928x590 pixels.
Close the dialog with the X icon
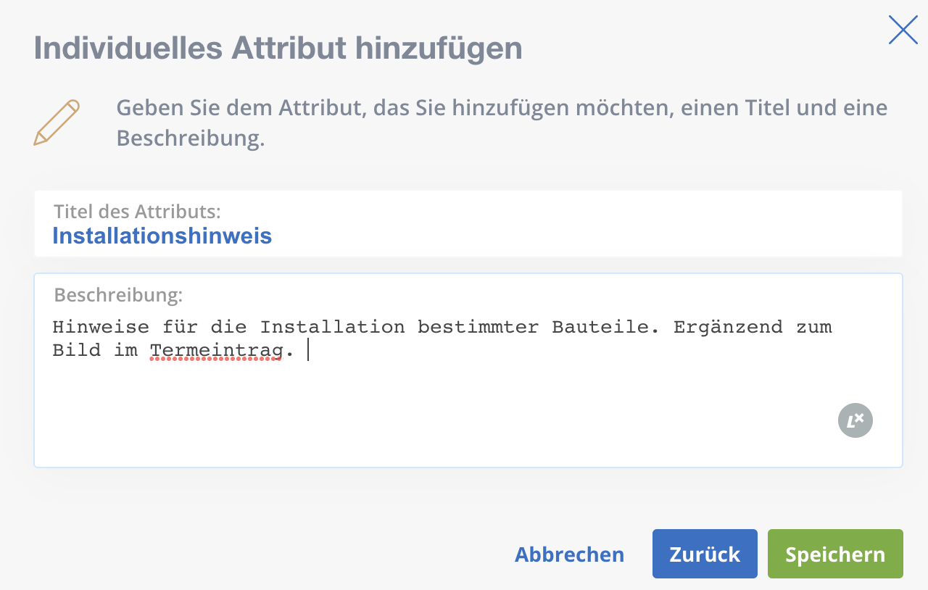(x=903, y=30)
